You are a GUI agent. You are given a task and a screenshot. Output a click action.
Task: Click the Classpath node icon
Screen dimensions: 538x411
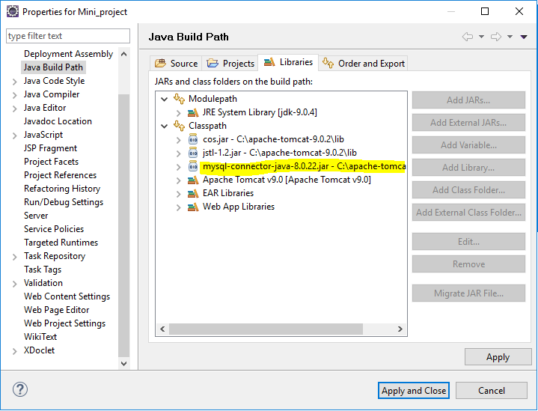pos(179,126)
